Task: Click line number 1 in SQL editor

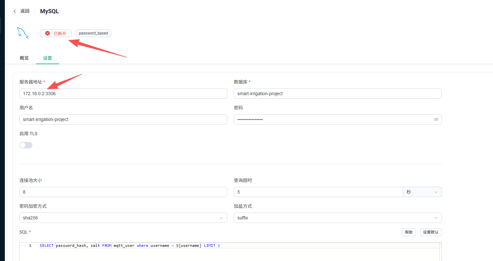Action: coord(30,246)
